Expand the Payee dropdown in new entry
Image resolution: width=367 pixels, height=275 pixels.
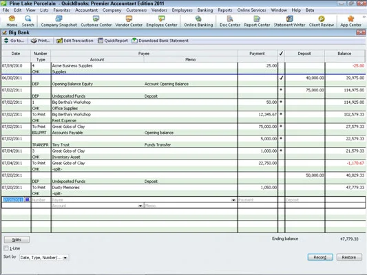pos(233,200)
